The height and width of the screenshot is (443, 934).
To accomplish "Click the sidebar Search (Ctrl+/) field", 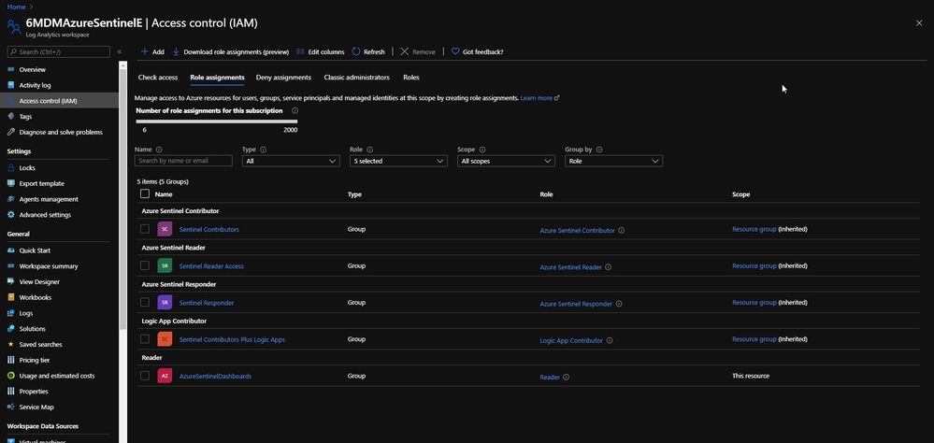I will point(58,51).
